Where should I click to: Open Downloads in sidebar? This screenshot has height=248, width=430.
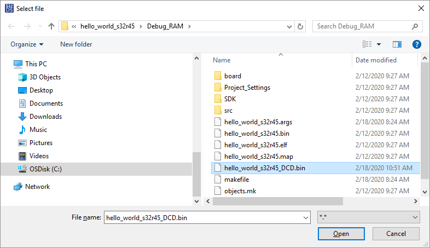tap(45, 117)
